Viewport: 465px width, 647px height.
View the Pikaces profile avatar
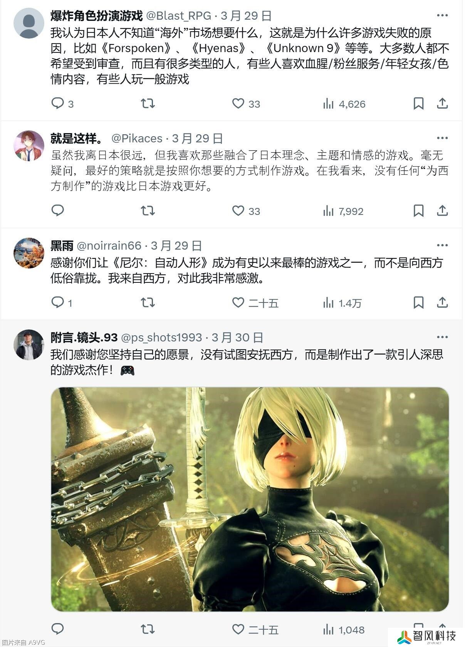tap(29, 145)
